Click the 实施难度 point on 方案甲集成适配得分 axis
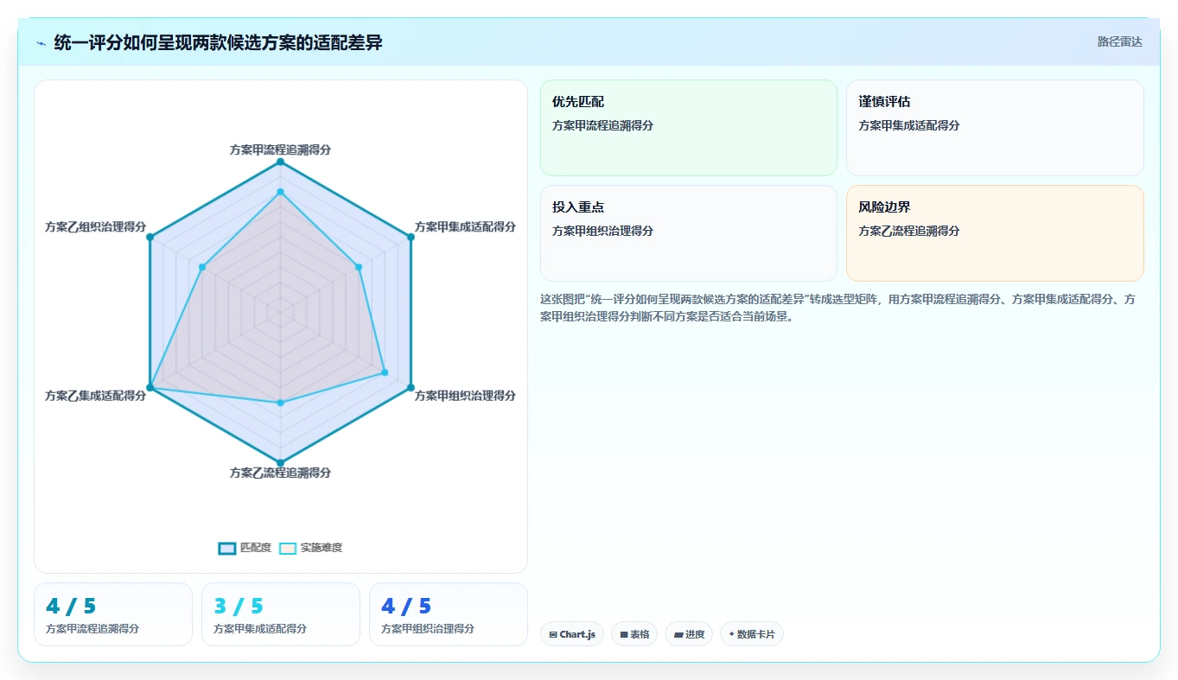1178x680 pixels. (x=359, y=267)
